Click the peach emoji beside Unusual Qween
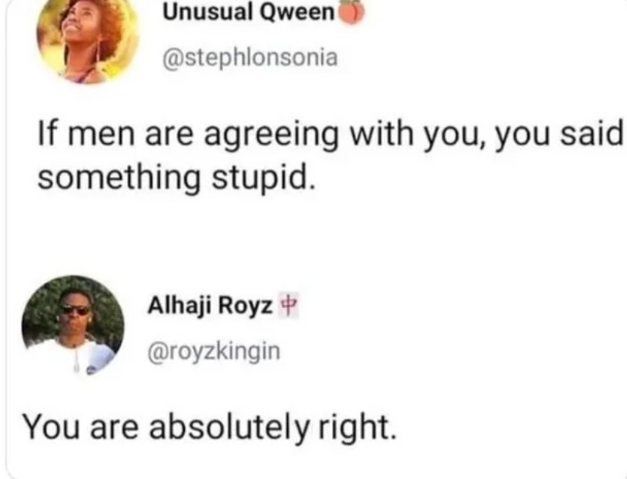Screen dimensions: 627x479 pos(351,13)
